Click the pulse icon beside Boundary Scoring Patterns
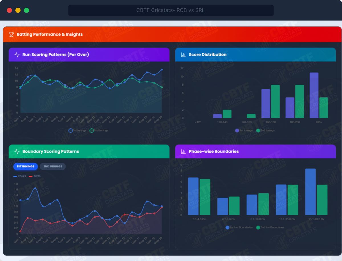 17,151
